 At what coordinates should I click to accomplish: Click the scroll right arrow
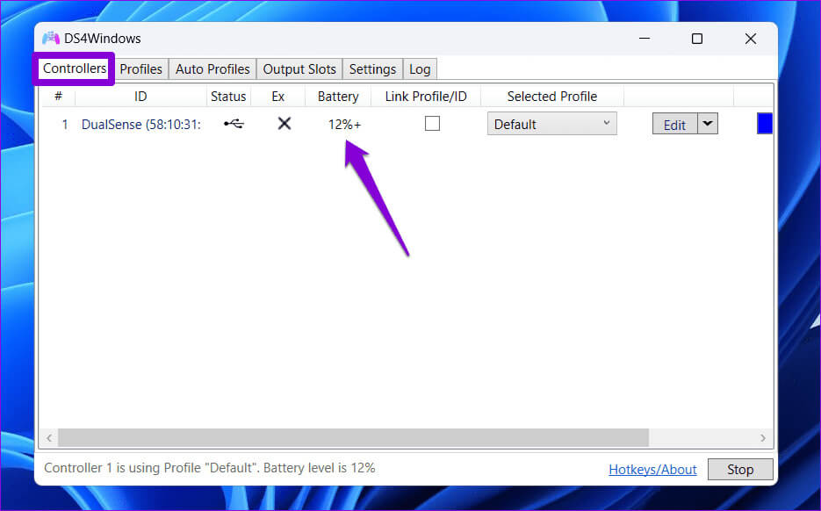click(763, 438)
